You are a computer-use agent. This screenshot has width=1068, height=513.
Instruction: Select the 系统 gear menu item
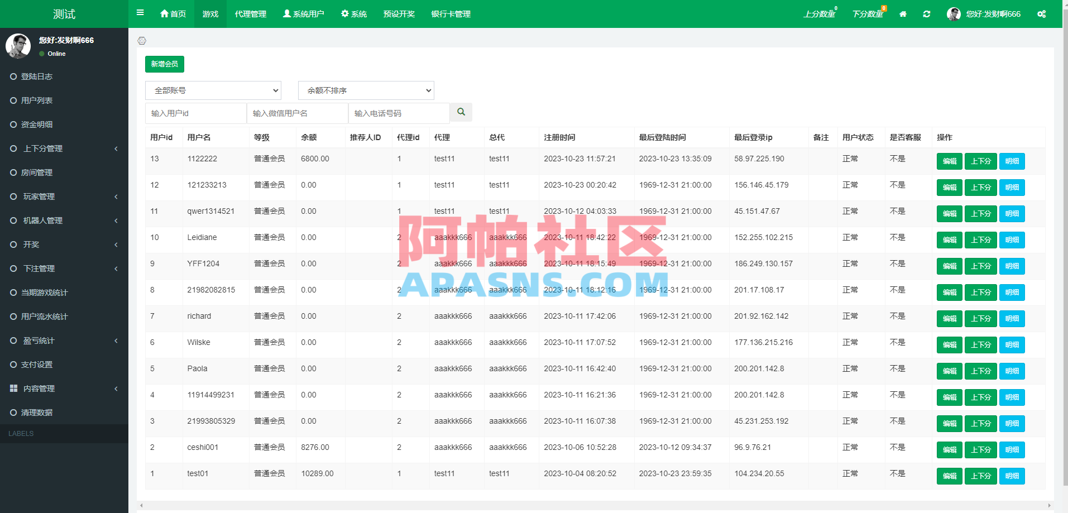click(x=354, y=13)
